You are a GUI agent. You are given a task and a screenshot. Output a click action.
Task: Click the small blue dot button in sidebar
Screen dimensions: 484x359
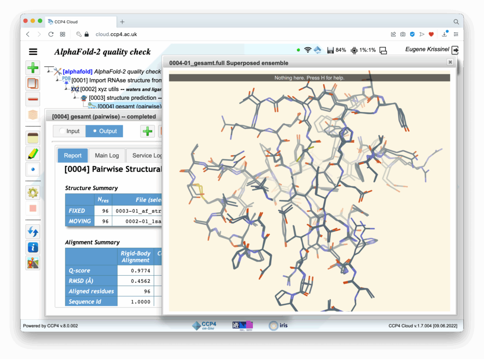coord(33,169)
